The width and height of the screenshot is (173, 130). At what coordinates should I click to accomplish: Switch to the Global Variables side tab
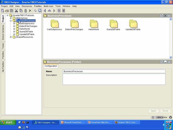pyautogui.click(x=3, y=32)
